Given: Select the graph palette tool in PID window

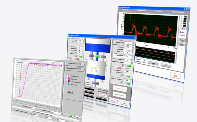Looking at the screenshot, I should click(69, 92).
